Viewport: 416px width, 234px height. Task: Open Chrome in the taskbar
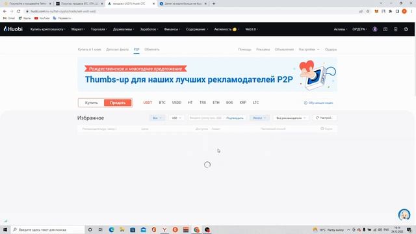point(196,229)
